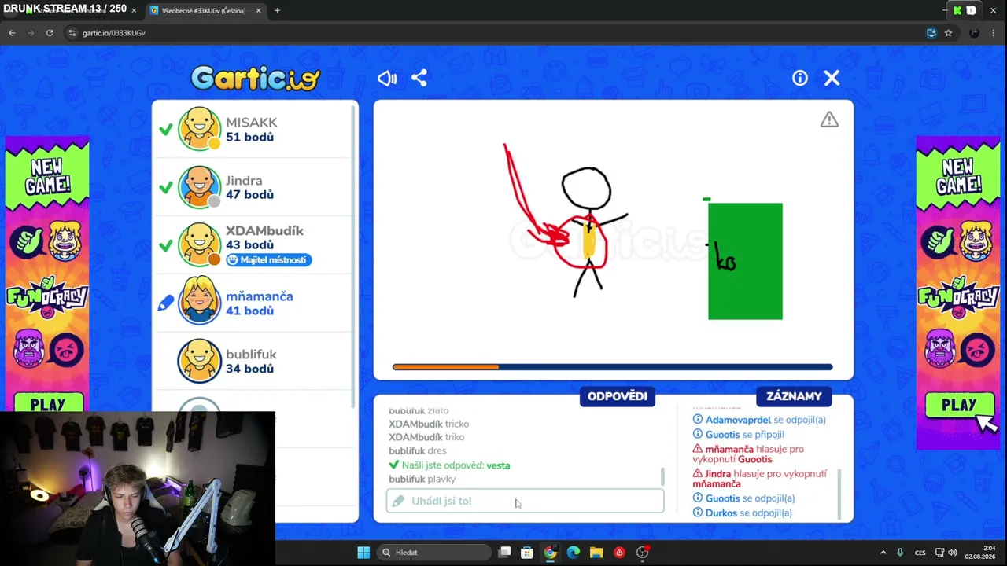This screenshot has width=1007, height=566.
Task: Click PLAY on the left ad banner
Action: pyautogui.click(x=47, y=404)
